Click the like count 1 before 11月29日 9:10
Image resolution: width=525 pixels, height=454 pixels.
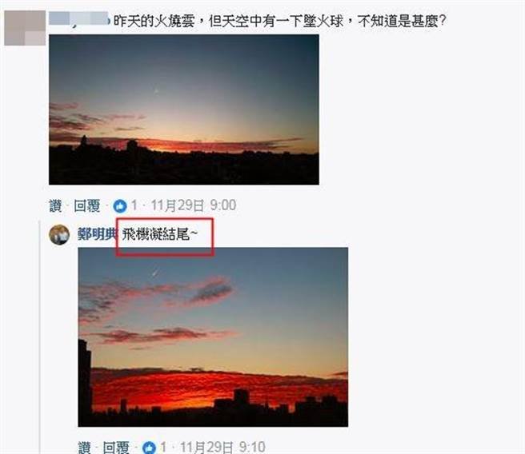tap(163, 447)
